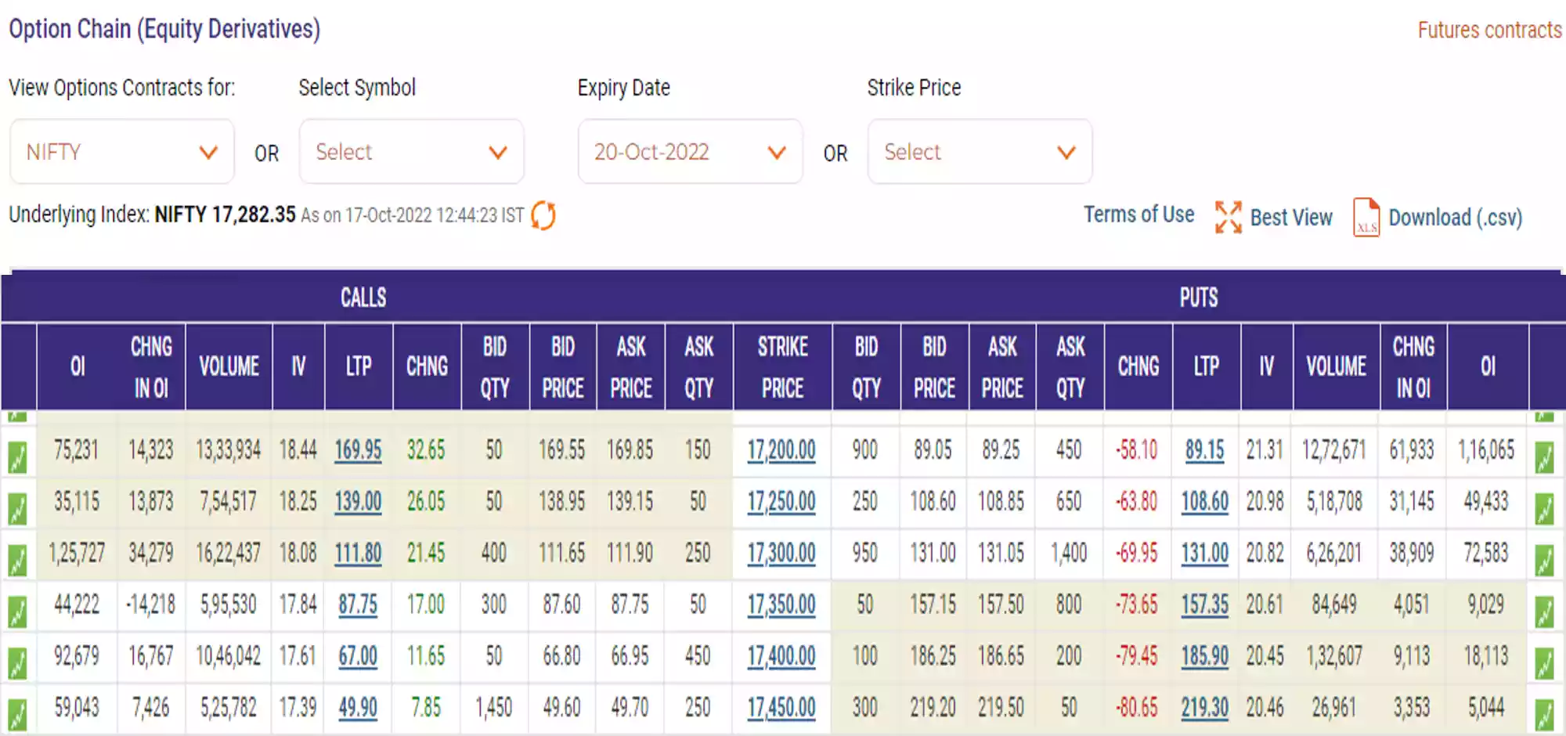Click the refresh icon beside the timestamp
Screen dimensions: 1566x736
(543, 215)
